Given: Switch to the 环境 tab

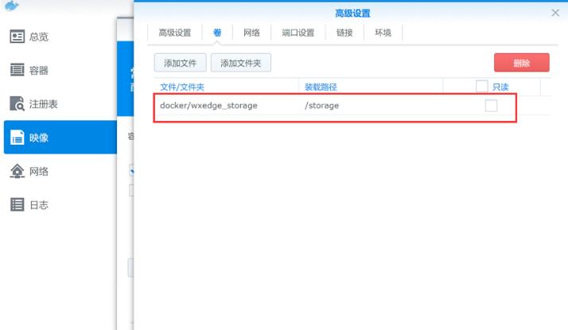Looking at the screenshot, I should pos(383,33).
